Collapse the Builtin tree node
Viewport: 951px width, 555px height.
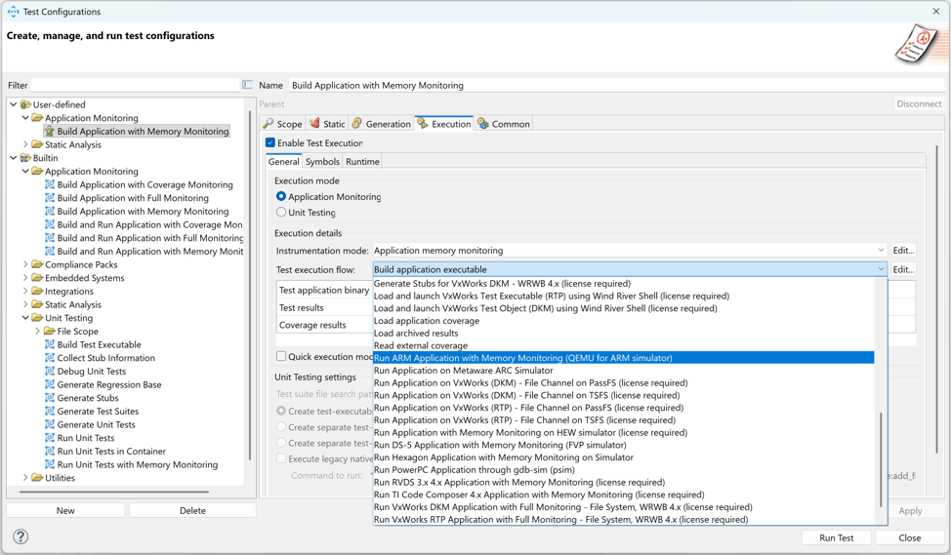coord(14,158)
